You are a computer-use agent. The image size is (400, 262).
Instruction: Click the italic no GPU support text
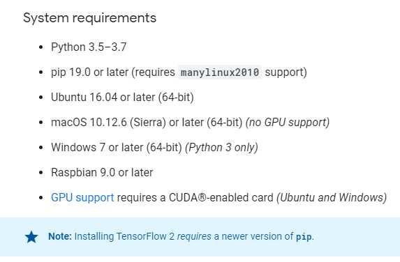point(288,123)
